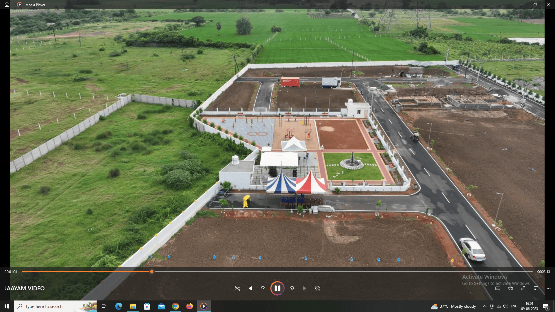Go to Media Player home
This screenshot has height=312, width=555.
(7, 5)
